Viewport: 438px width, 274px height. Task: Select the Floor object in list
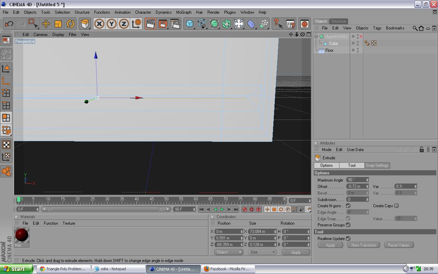click(329, 50)
